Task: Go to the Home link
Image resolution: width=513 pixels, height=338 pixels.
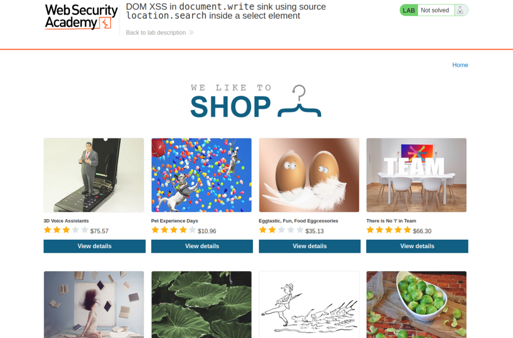Action: pyautogui.click(x=460, y=65)
